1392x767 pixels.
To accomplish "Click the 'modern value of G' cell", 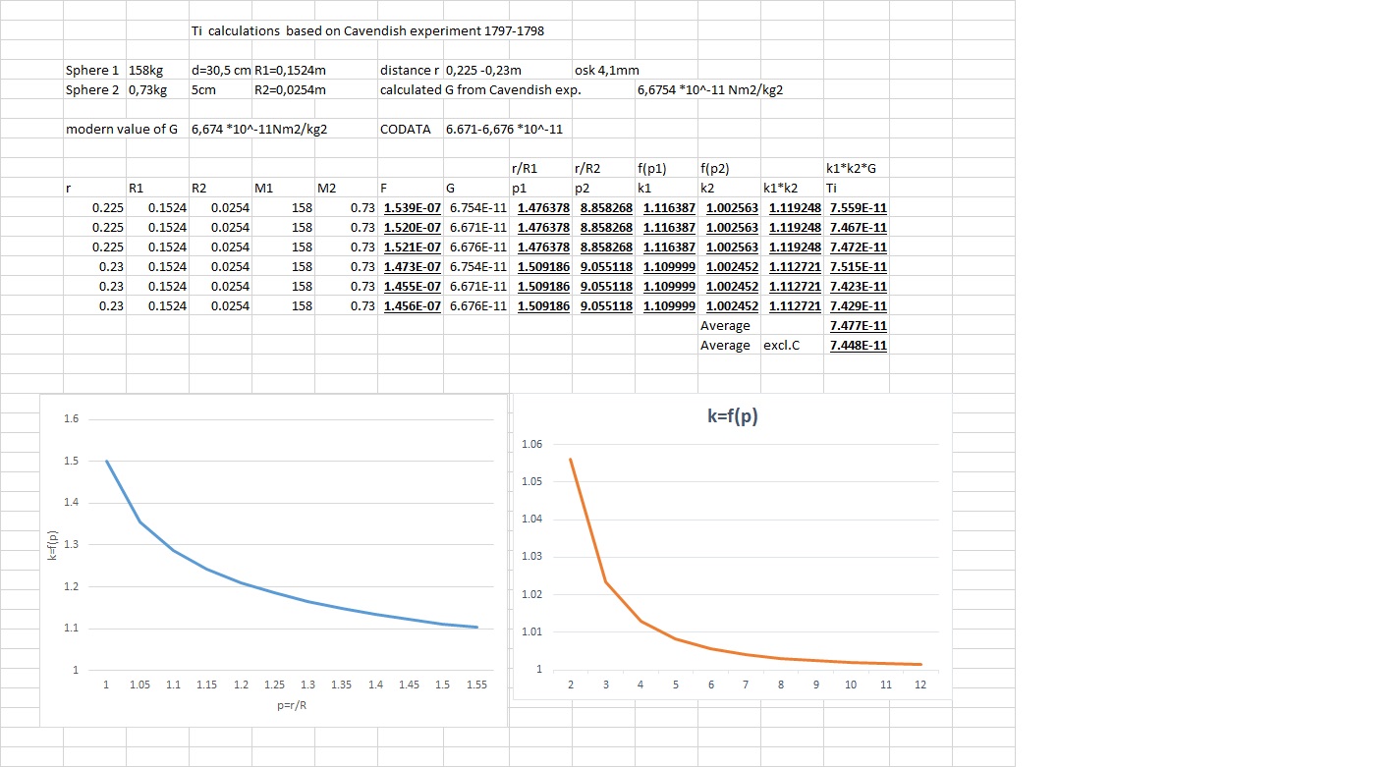I will (126, 130).
